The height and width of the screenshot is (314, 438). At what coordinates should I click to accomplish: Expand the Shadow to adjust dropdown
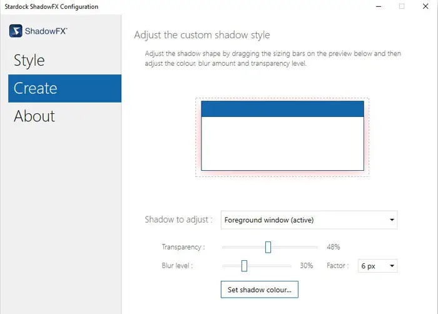click(x=309, y=220)
